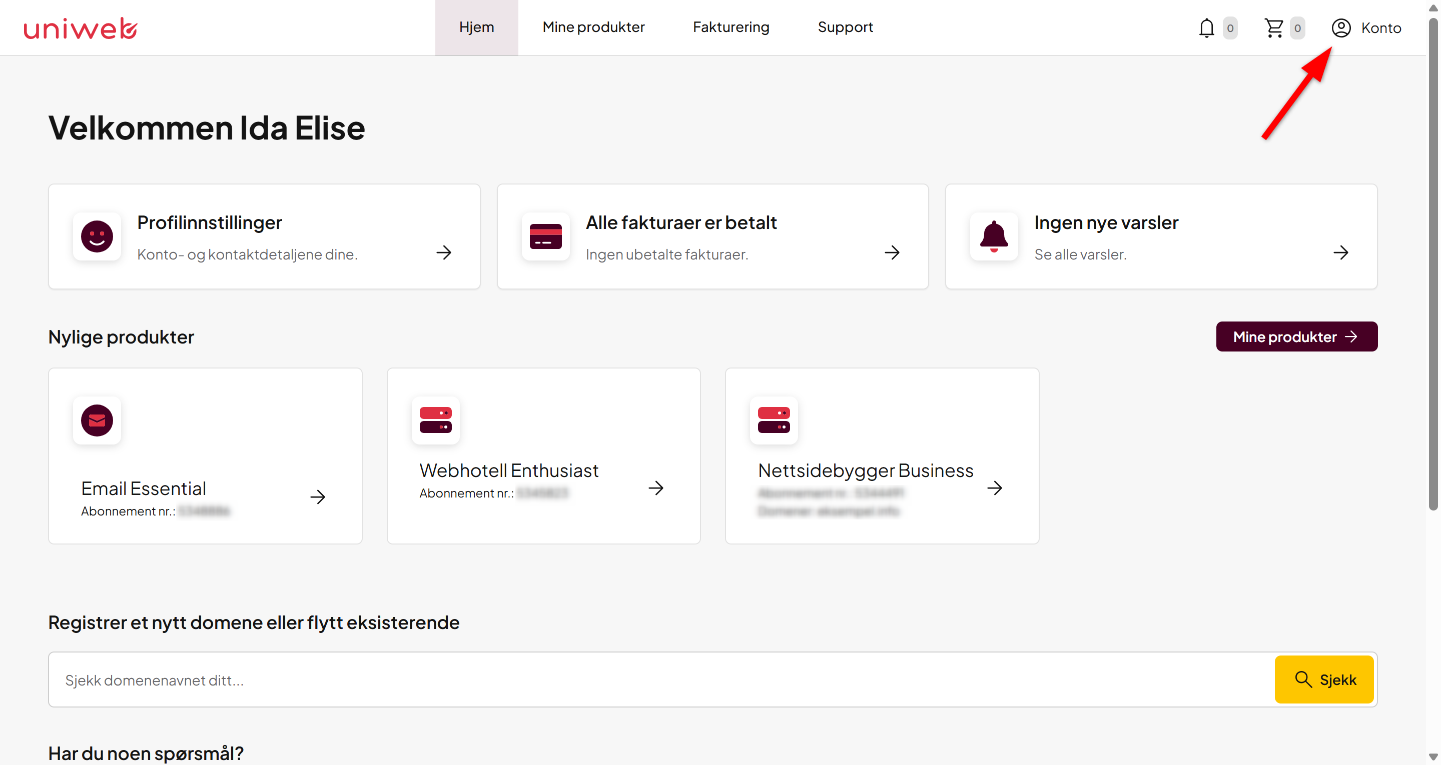Viewport: 1441px width, 765px height.
Task: Open the notifications bell icon
Action: click(x=1206, y=28)
